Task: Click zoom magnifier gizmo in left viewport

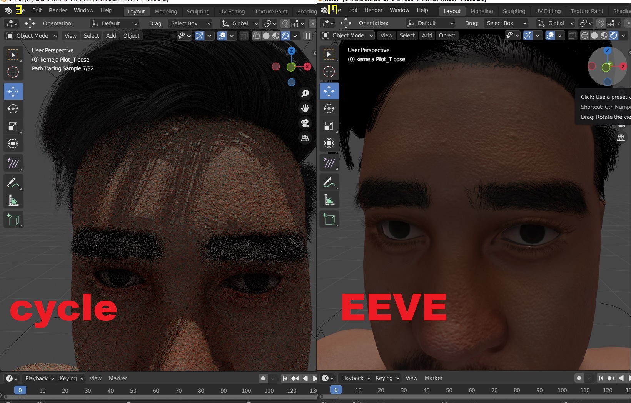Action: (305, 93)
